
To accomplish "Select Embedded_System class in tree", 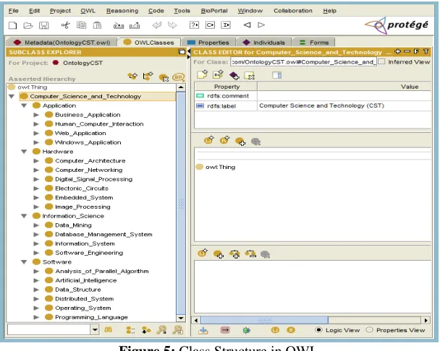I will pos(84,197).
